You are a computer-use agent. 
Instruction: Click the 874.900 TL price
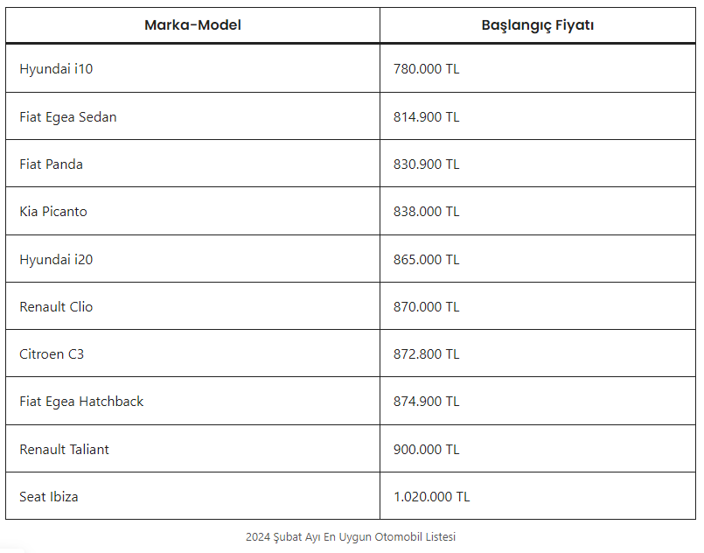point(426,402)
